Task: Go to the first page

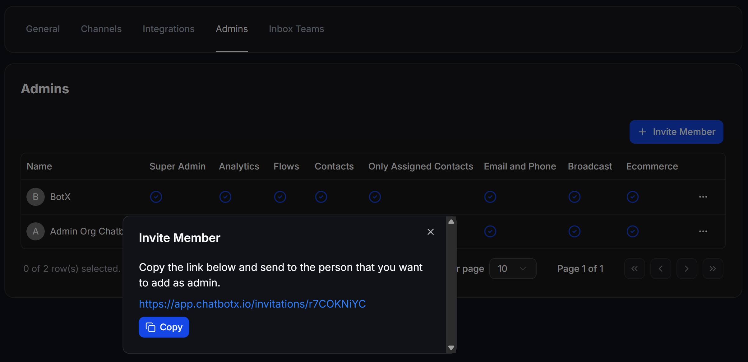Action: (635, 268)
